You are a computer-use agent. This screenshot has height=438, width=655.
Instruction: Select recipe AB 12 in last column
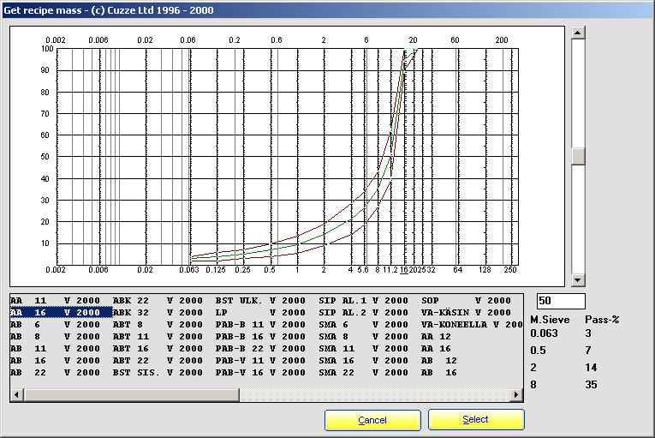(439, 361)
